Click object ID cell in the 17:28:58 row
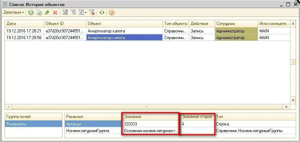This screenshot has width=300, height=142. pos(65,38)
